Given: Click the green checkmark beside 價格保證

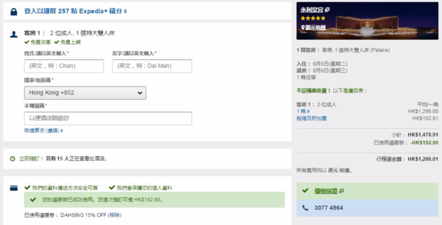Looking at the screenshot, I should click(305, 191).
